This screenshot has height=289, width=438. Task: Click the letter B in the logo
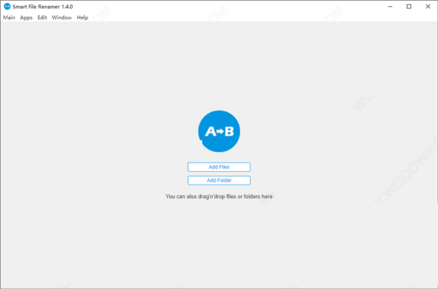229,131
